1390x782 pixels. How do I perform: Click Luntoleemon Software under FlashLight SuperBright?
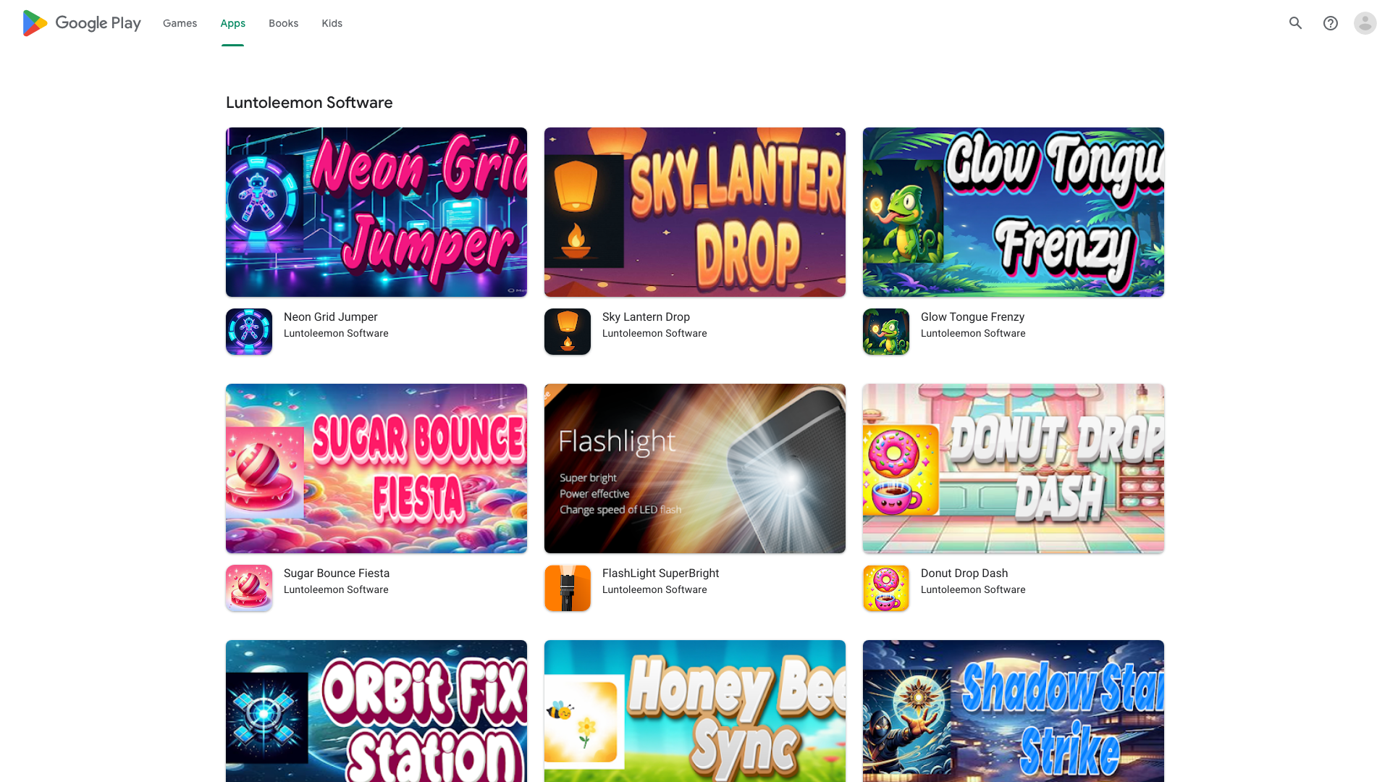point(654,590)
